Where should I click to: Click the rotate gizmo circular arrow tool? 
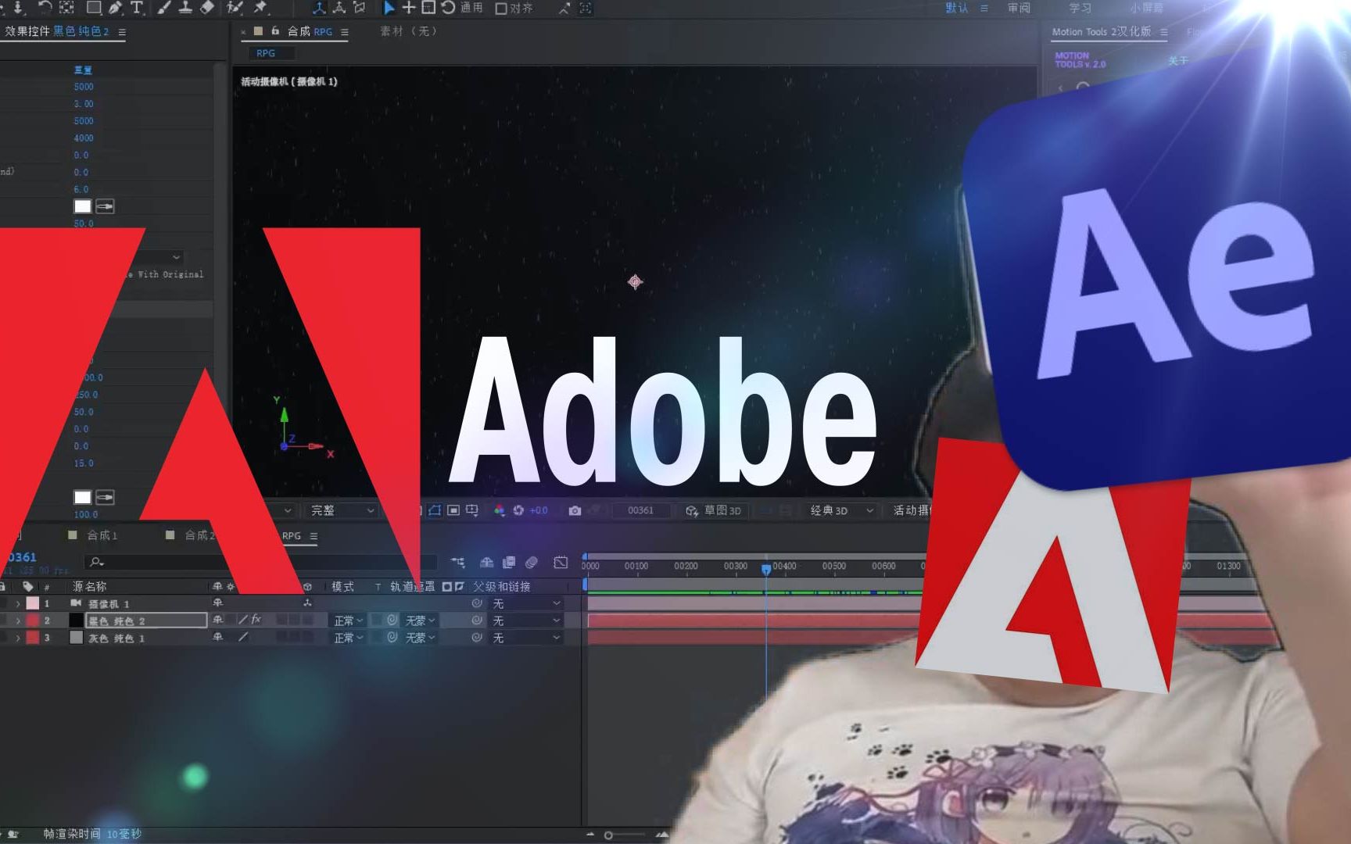click(448, 8)
